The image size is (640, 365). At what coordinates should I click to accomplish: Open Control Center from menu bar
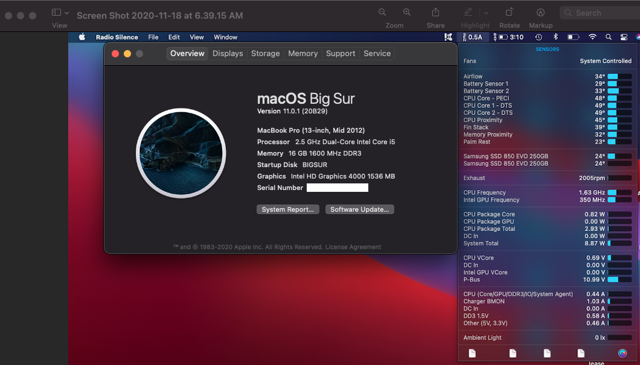pos(624,37)
